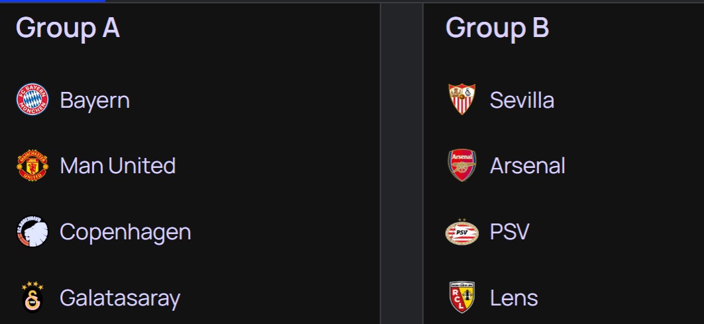The height and width of the screenshot is (324, 704).
Task: Click the Group A heading
Action: 68,28
